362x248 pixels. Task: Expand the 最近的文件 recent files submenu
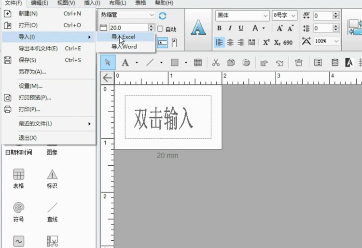(48, 124)
